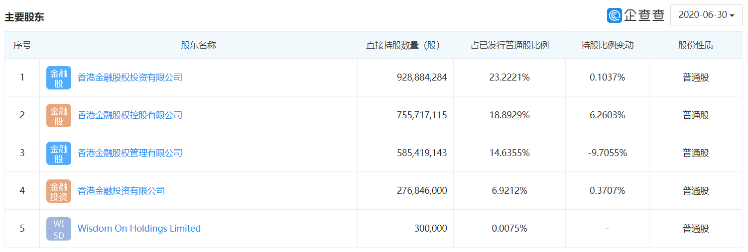
Task: Open 香港金融股权投资有限公司 shareholder link
Action: 130,78
